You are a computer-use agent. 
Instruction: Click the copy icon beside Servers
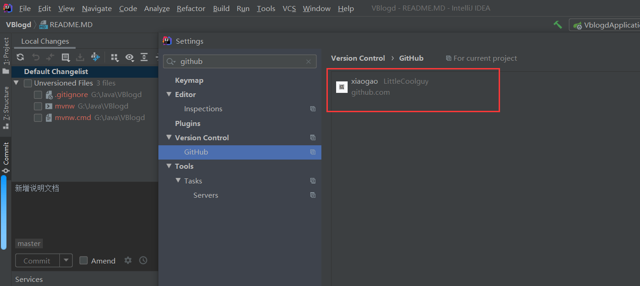[313, 195]
